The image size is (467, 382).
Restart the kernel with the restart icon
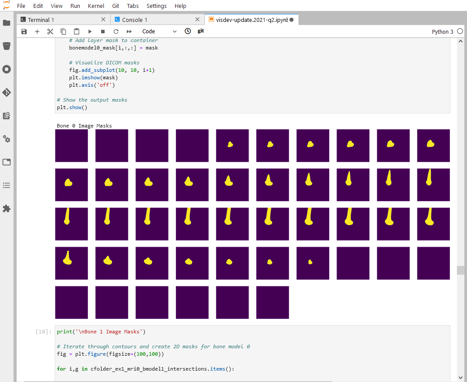tap(116, 31)
